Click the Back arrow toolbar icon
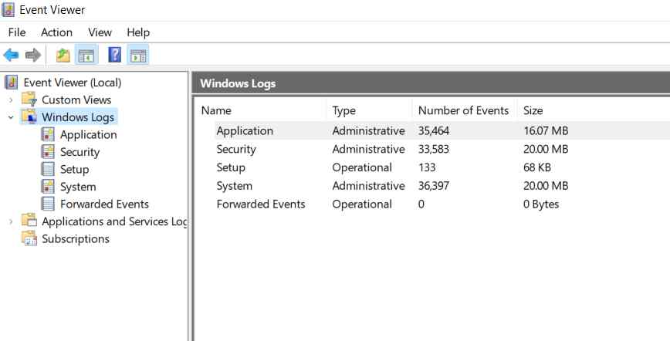 (11, 55)
